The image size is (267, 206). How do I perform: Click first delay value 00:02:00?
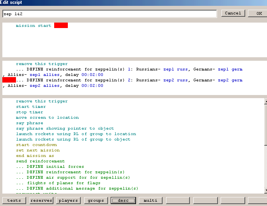(92, 75)
